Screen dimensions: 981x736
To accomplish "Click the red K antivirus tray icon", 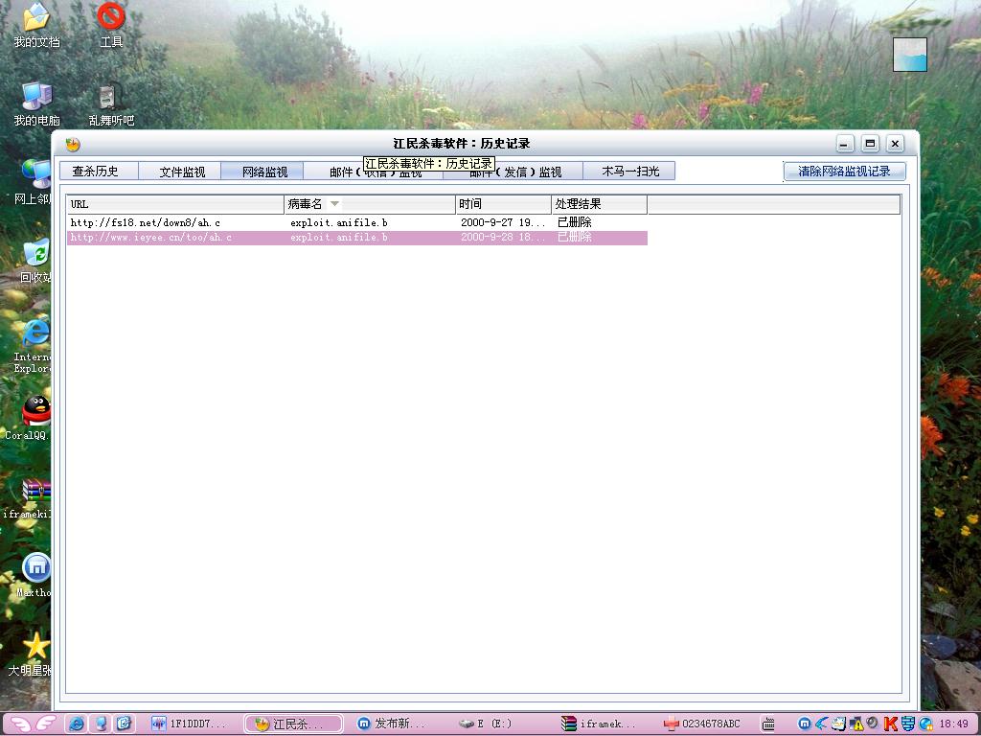I will tap(890, 724).
